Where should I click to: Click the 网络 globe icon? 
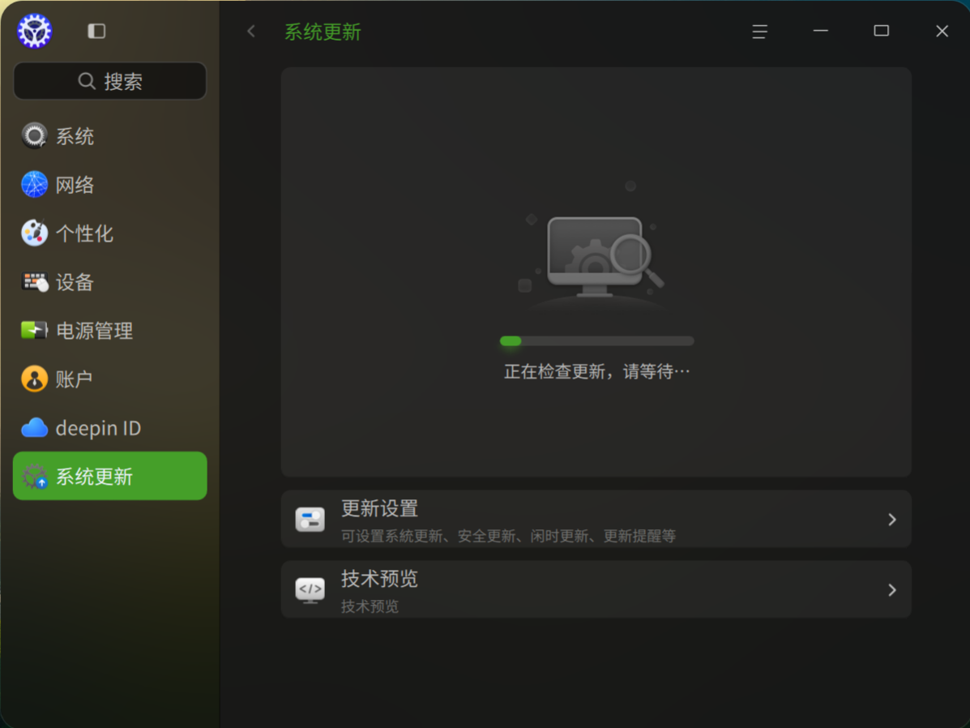click(35, 185)
